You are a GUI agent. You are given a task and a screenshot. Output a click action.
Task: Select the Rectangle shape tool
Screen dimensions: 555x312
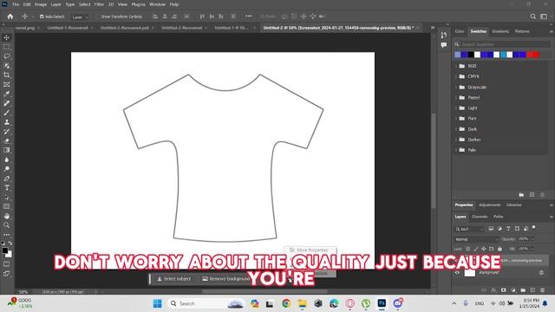coord(7,206)
